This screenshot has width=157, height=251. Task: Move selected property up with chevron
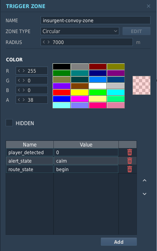(x=145, y=180)
